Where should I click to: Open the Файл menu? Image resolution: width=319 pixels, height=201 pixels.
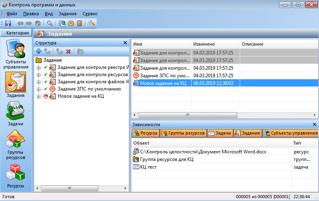tap(12, 14)
